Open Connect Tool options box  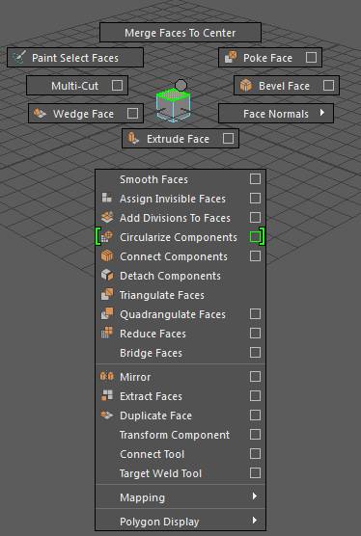coord(255,454)
